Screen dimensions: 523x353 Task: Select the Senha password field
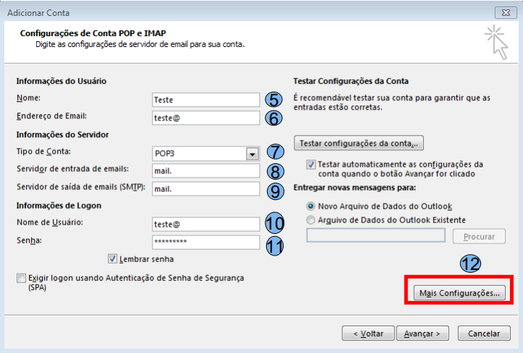coord(205,242)
